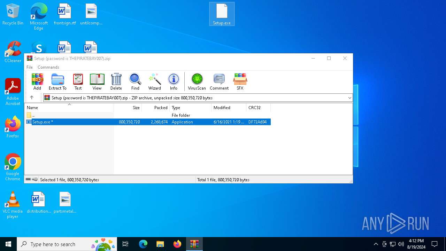Select Adobe Acrobat desktop shortcut

tap(13, 92)
